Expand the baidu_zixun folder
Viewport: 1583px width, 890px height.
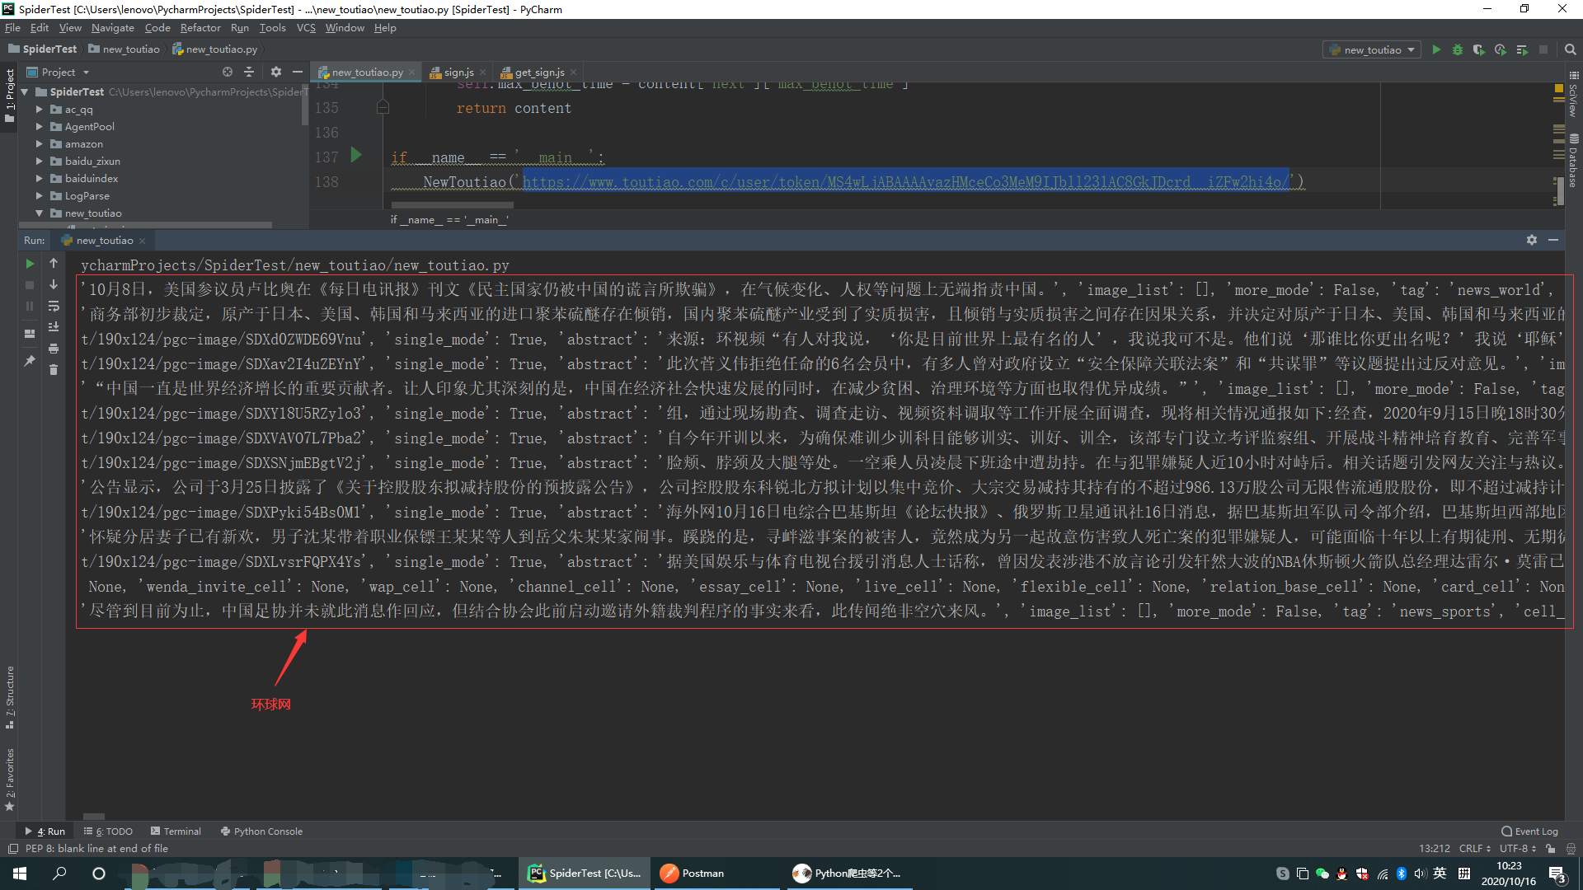pos(39,162)
